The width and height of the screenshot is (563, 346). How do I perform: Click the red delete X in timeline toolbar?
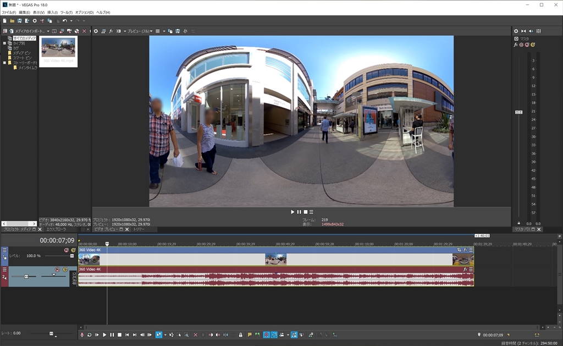tap(195, 334)
